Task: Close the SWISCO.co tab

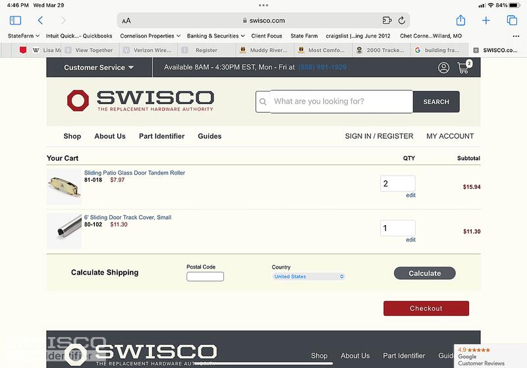Action: click(x=476, y=50)
